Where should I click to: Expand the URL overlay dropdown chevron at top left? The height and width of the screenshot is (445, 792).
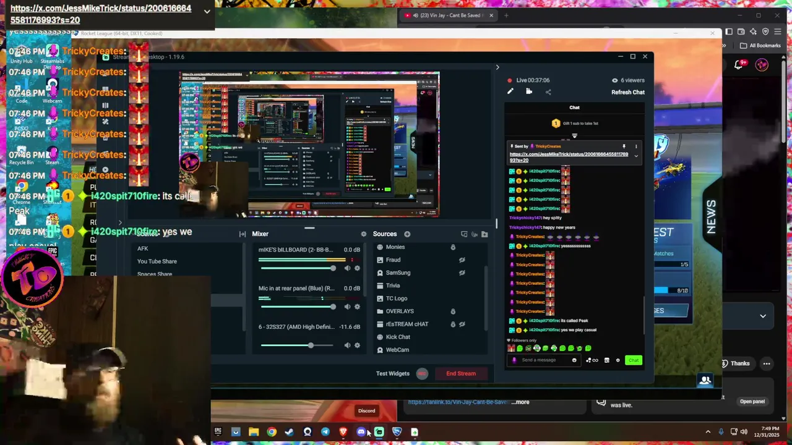pos(207,12)
